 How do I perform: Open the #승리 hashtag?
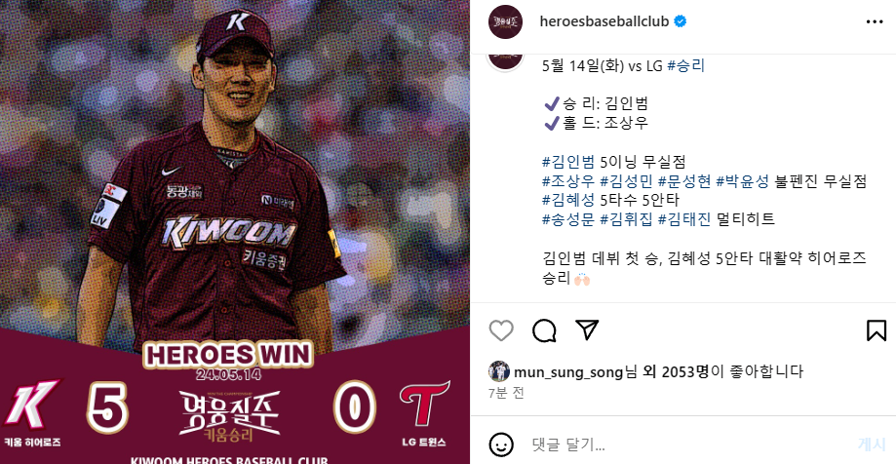point(685,65)
